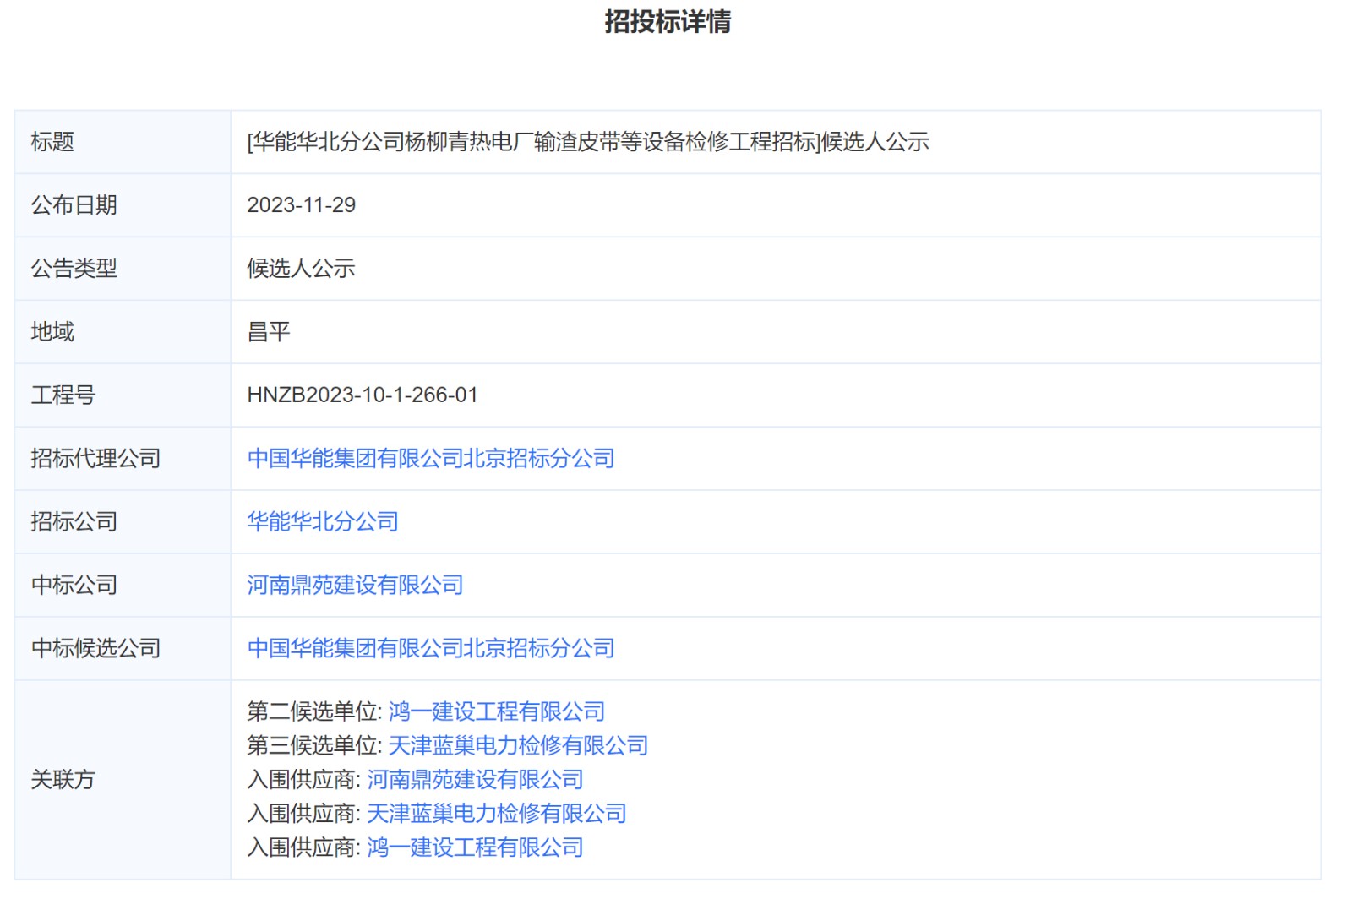Image resolution: width=1352 pixels, height=910 pixels.
Task: Click the 工程号 row label
Action: tap(63, 395)
